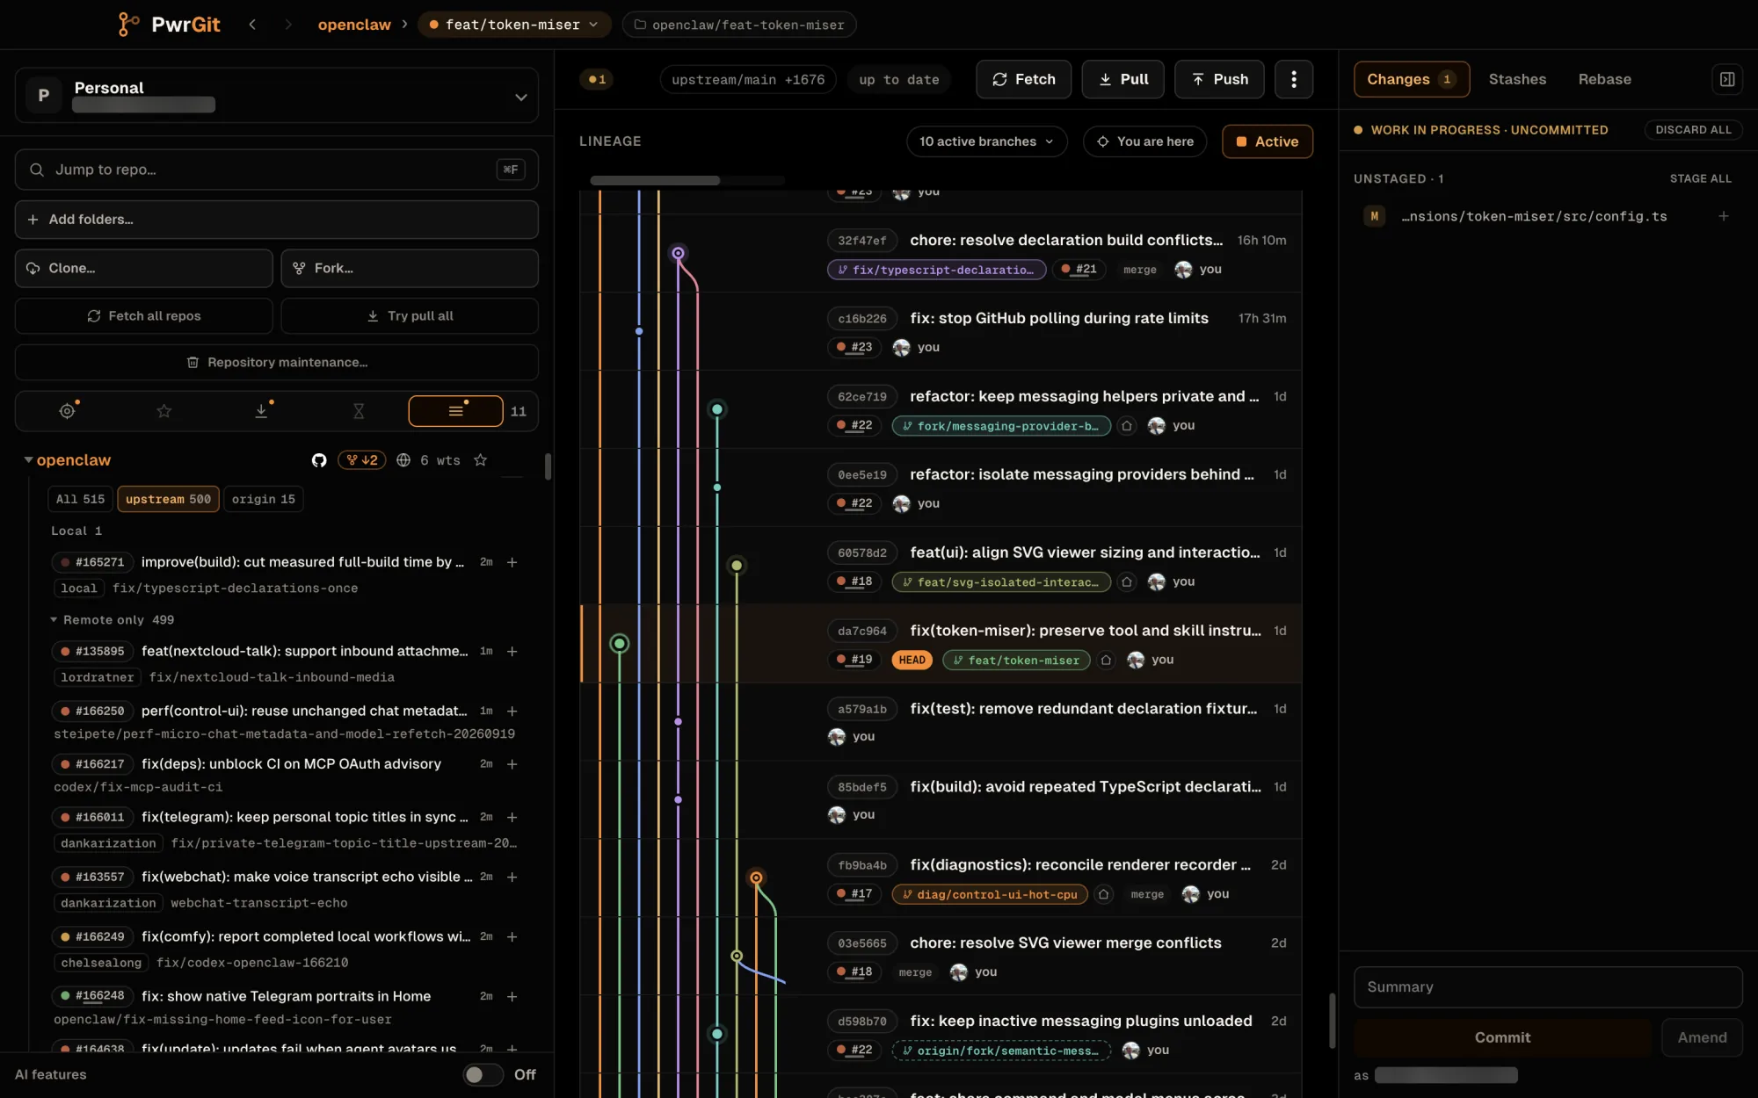Click the Commit button
1758x1098 pixels.
pos(1502,1037)
